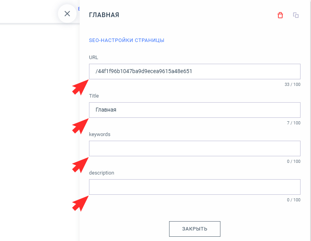Click the Title field label
This screenshot has height=241, width=311.
(94, 96)
